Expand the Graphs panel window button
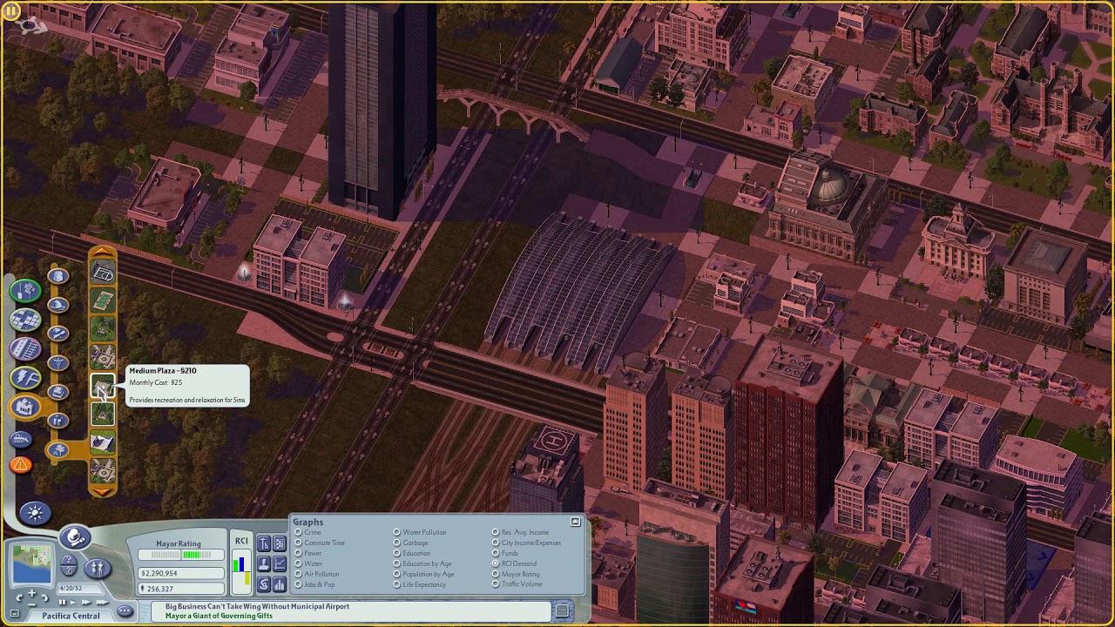 (x=575, y=522)
